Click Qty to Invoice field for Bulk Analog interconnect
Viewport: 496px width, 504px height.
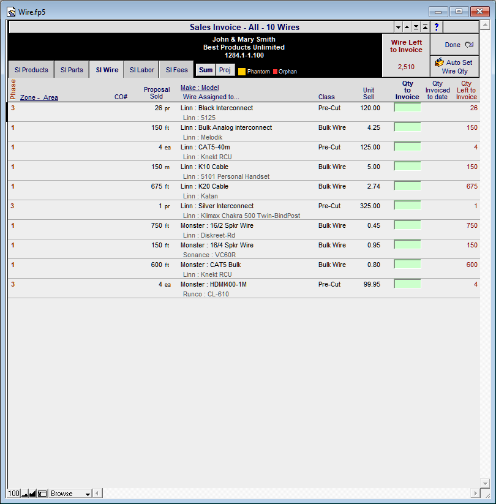(407, 127)
